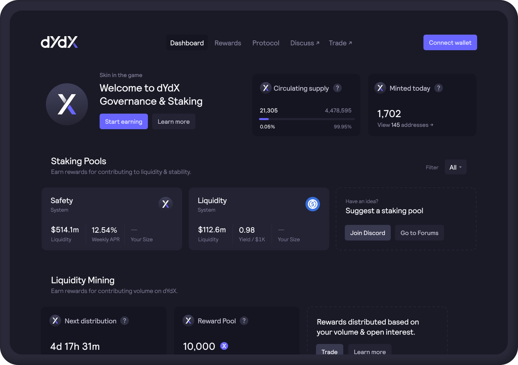Open the Trade external link in navigation
This screenshot has height=365, width=518.
[x=340, y=43]
